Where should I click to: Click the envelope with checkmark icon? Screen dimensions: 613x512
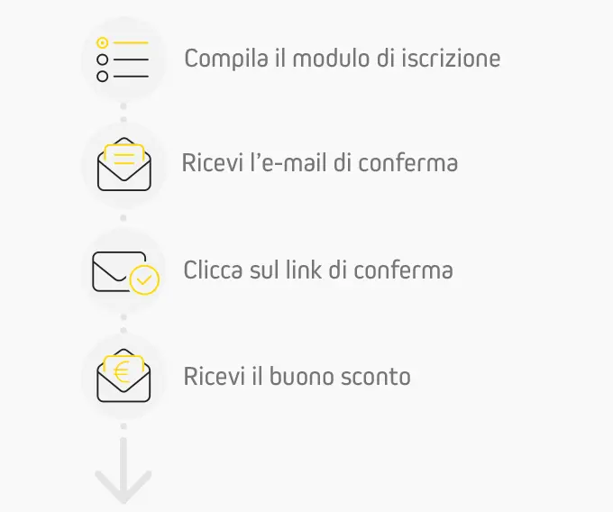tap(125, 273)
